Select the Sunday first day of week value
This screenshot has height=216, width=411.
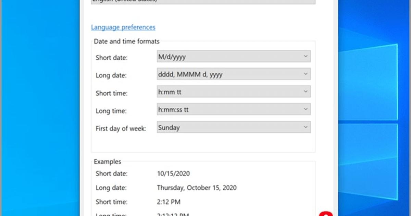click(x=169, y=127)
